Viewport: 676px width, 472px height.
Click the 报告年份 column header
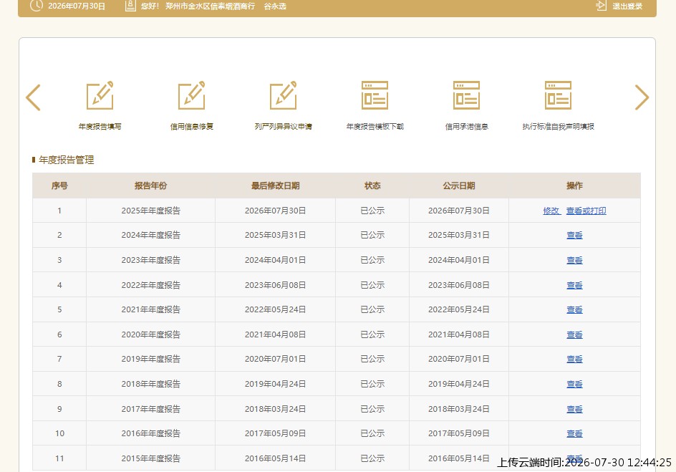pos(150,186)
